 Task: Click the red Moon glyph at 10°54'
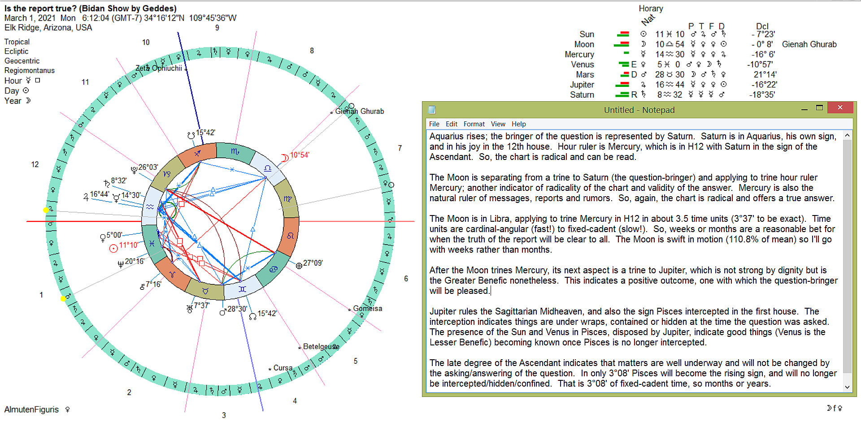(284, 158)
